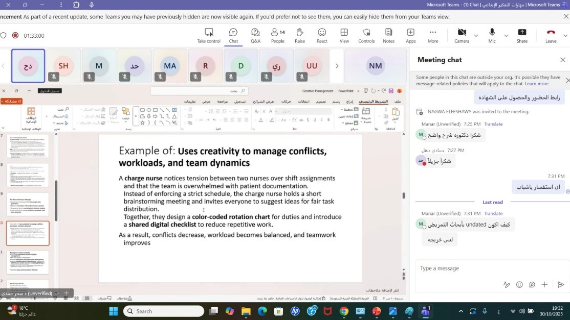Show next participants with right arrow

click(x=337, y=66)
